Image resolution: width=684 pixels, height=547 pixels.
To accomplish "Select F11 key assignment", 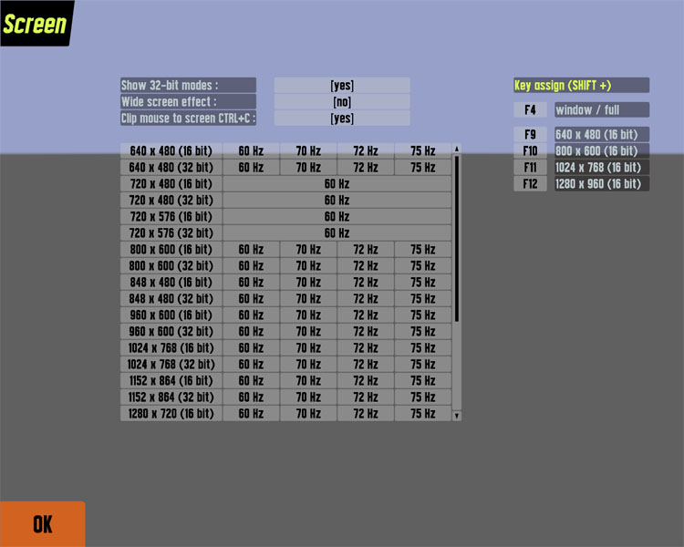I will [x=530, y=167].
